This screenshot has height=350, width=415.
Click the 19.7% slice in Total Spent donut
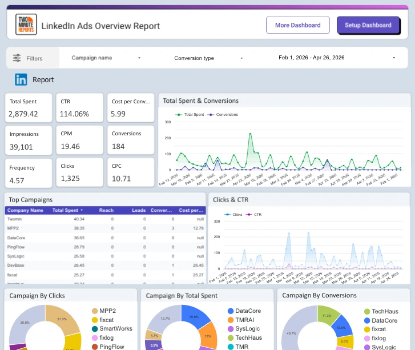pyautogui.click(x=166, y=319)
